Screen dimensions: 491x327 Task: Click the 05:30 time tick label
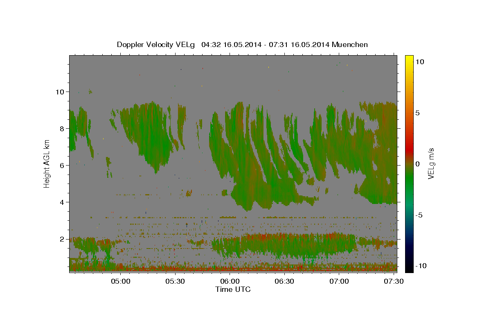(x=176, y=282)
